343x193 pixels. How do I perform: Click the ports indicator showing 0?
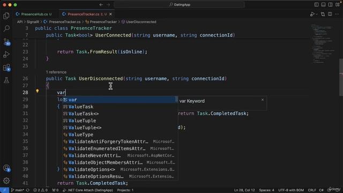55,190
